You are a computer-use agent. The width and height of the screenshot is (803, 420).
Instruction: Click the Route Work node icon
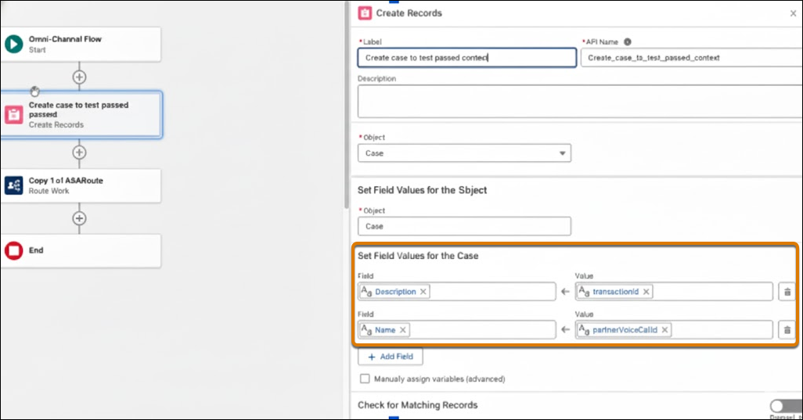pyautogui.click(x=14, y=185)
